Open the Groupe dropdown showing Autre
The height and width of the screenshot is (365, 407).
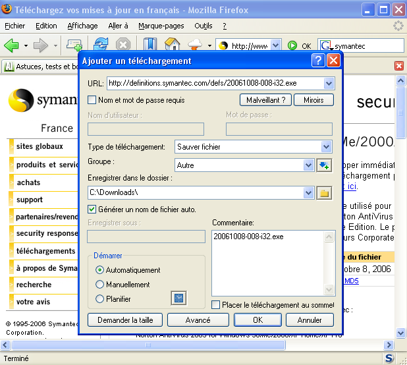308,165
